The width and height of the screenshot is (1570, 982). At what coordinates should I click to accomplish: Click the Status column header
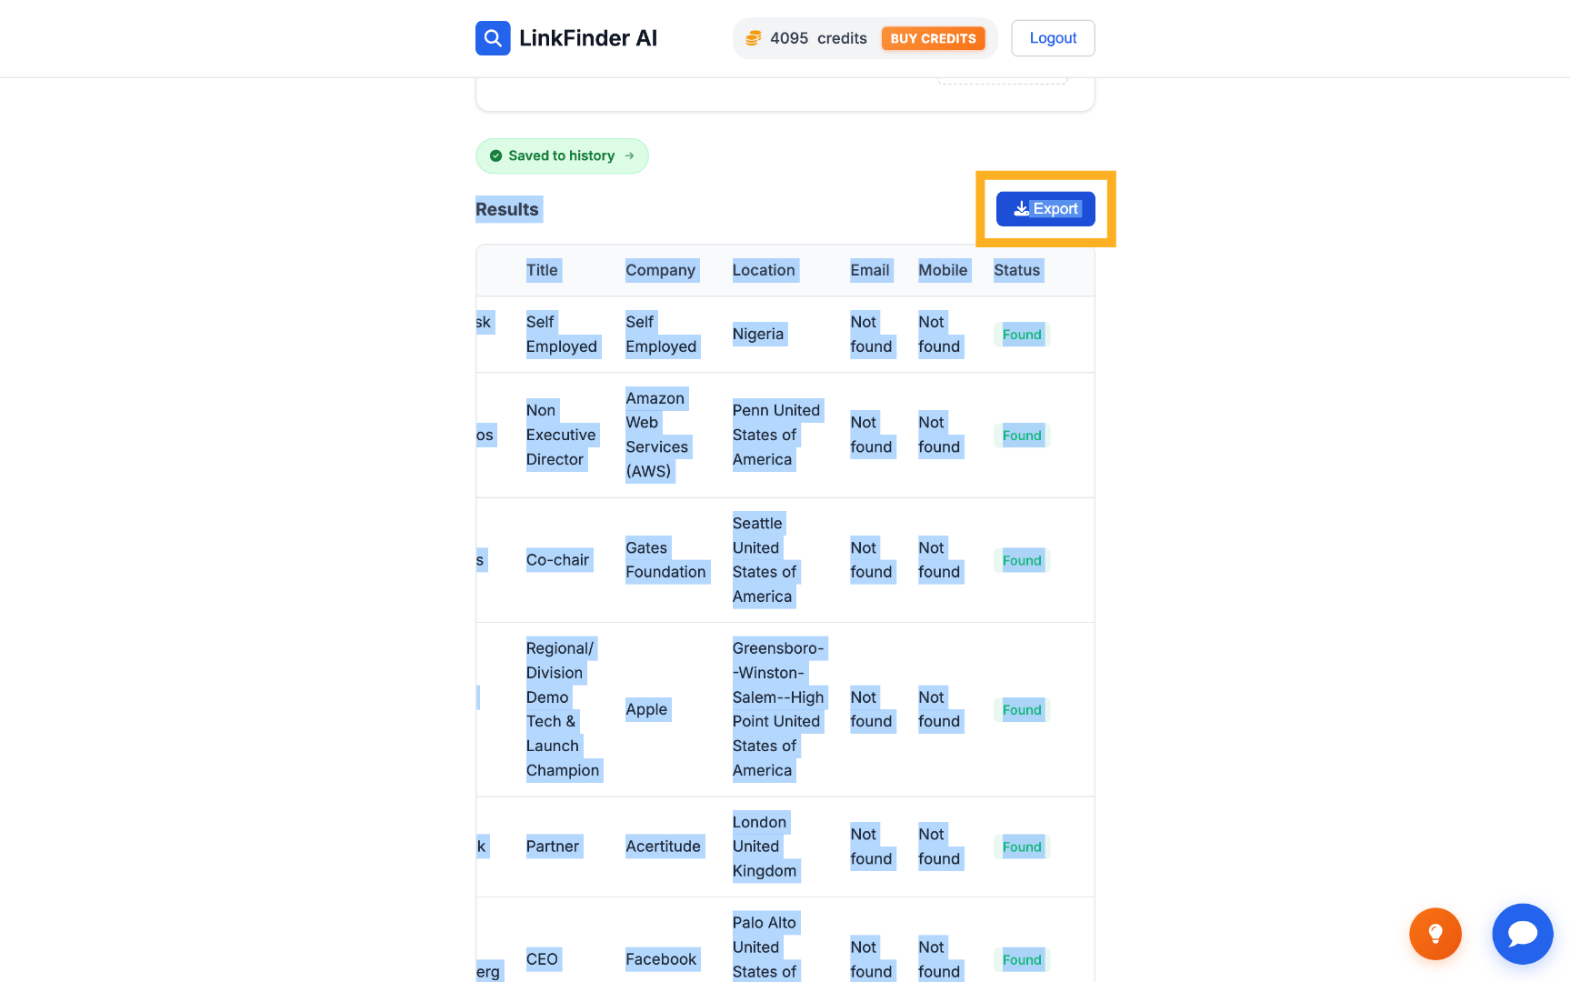[x=1016, y=270]
